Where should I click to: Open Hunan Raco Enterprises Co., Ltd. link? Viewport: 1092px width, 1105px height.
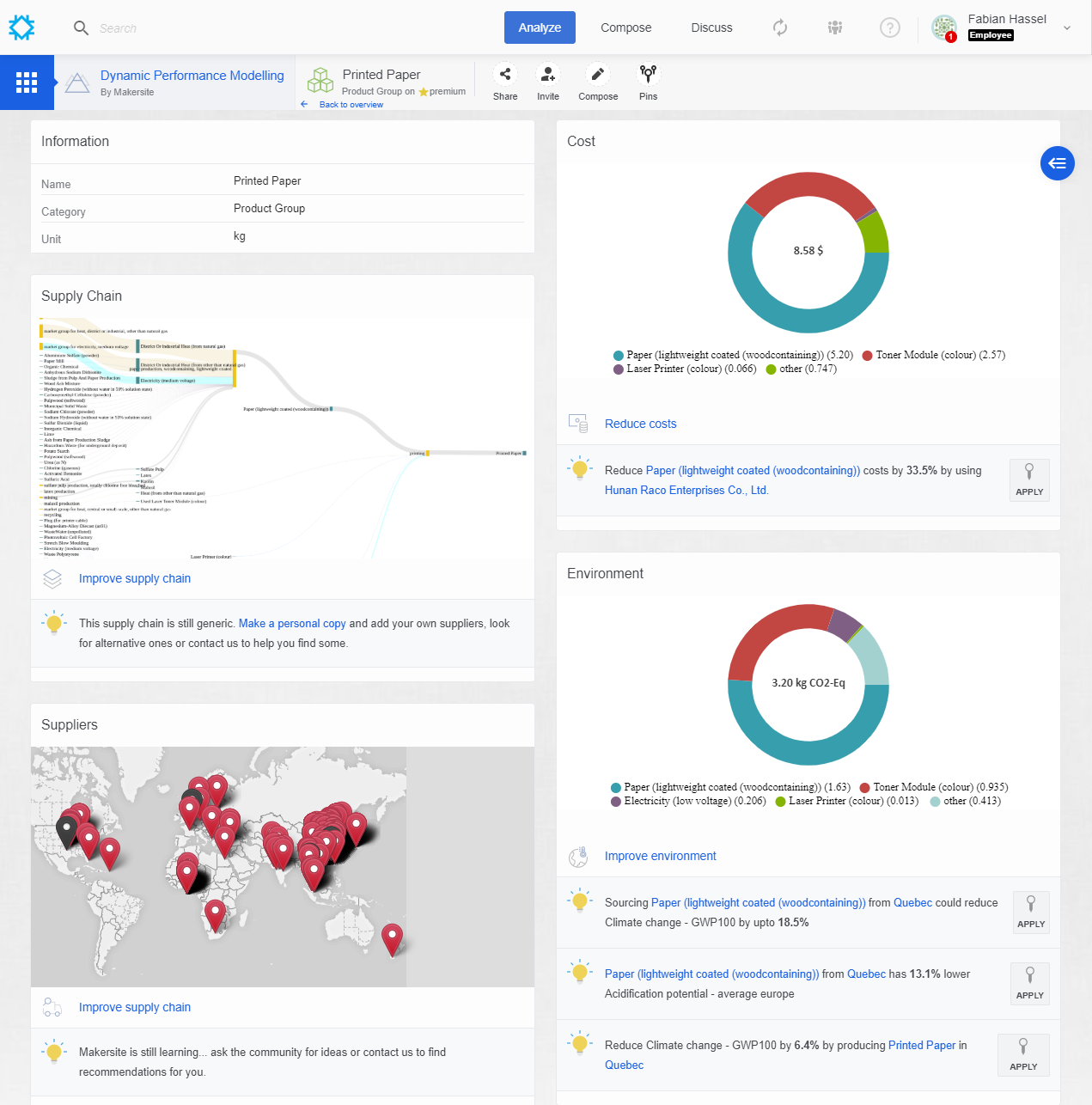[686, 491]
